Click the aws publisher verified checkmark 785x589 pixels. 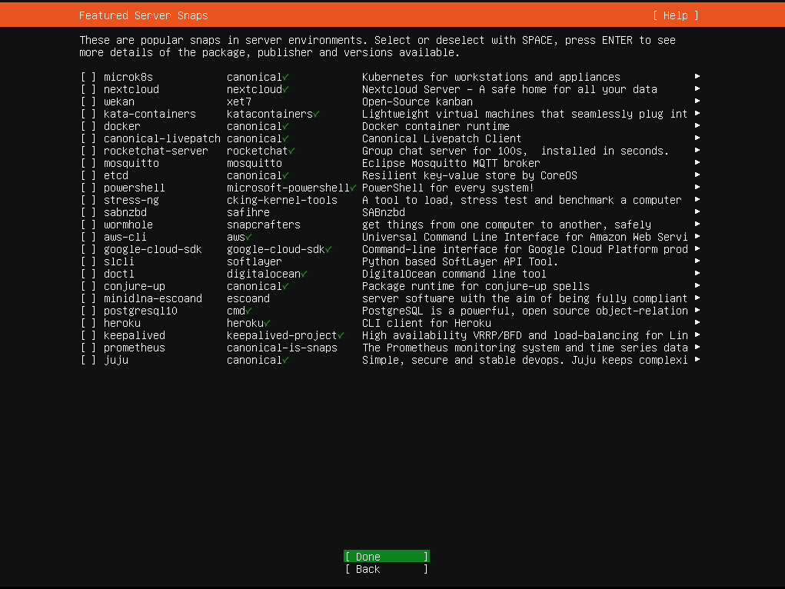coord(248,237)
